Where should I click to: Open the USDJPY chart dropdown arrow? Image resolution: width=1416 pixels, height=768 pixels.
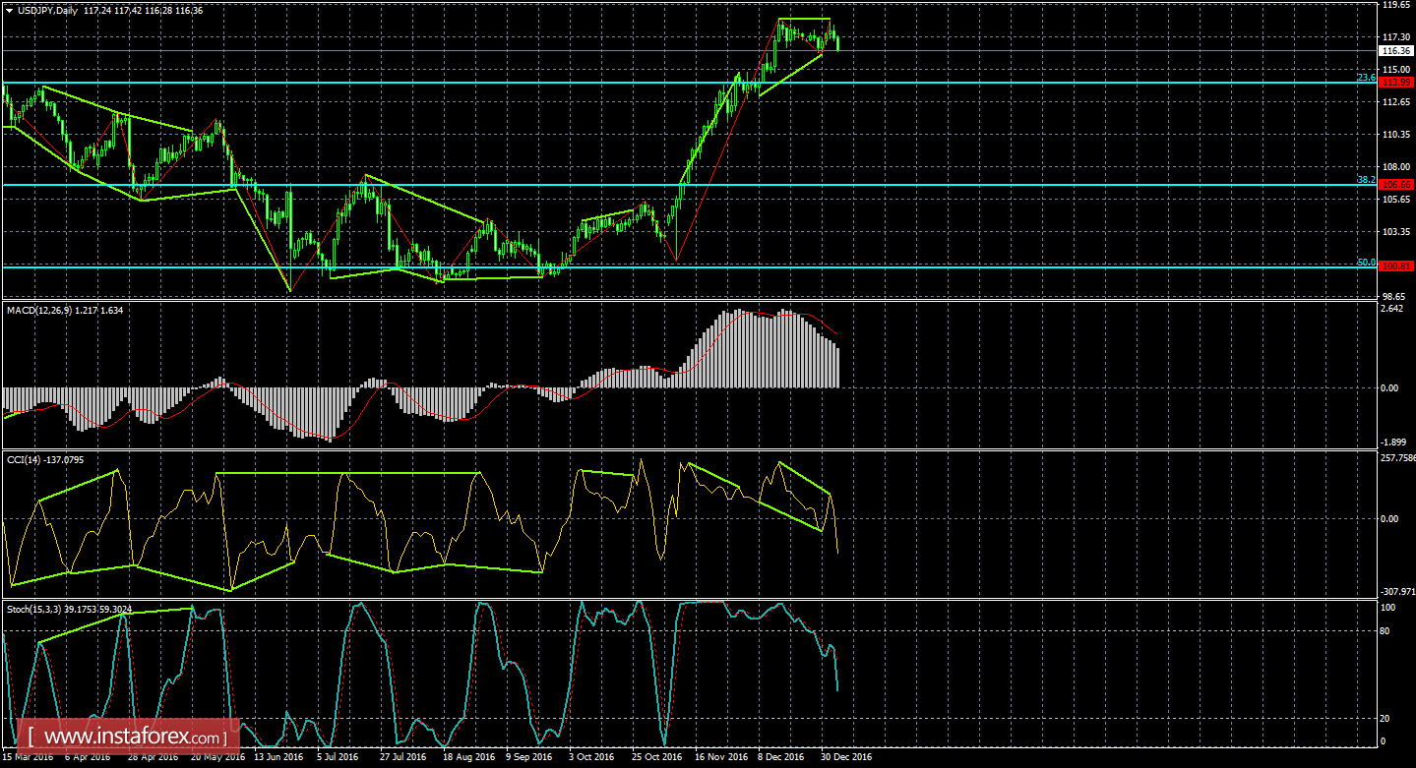(9, 9)
